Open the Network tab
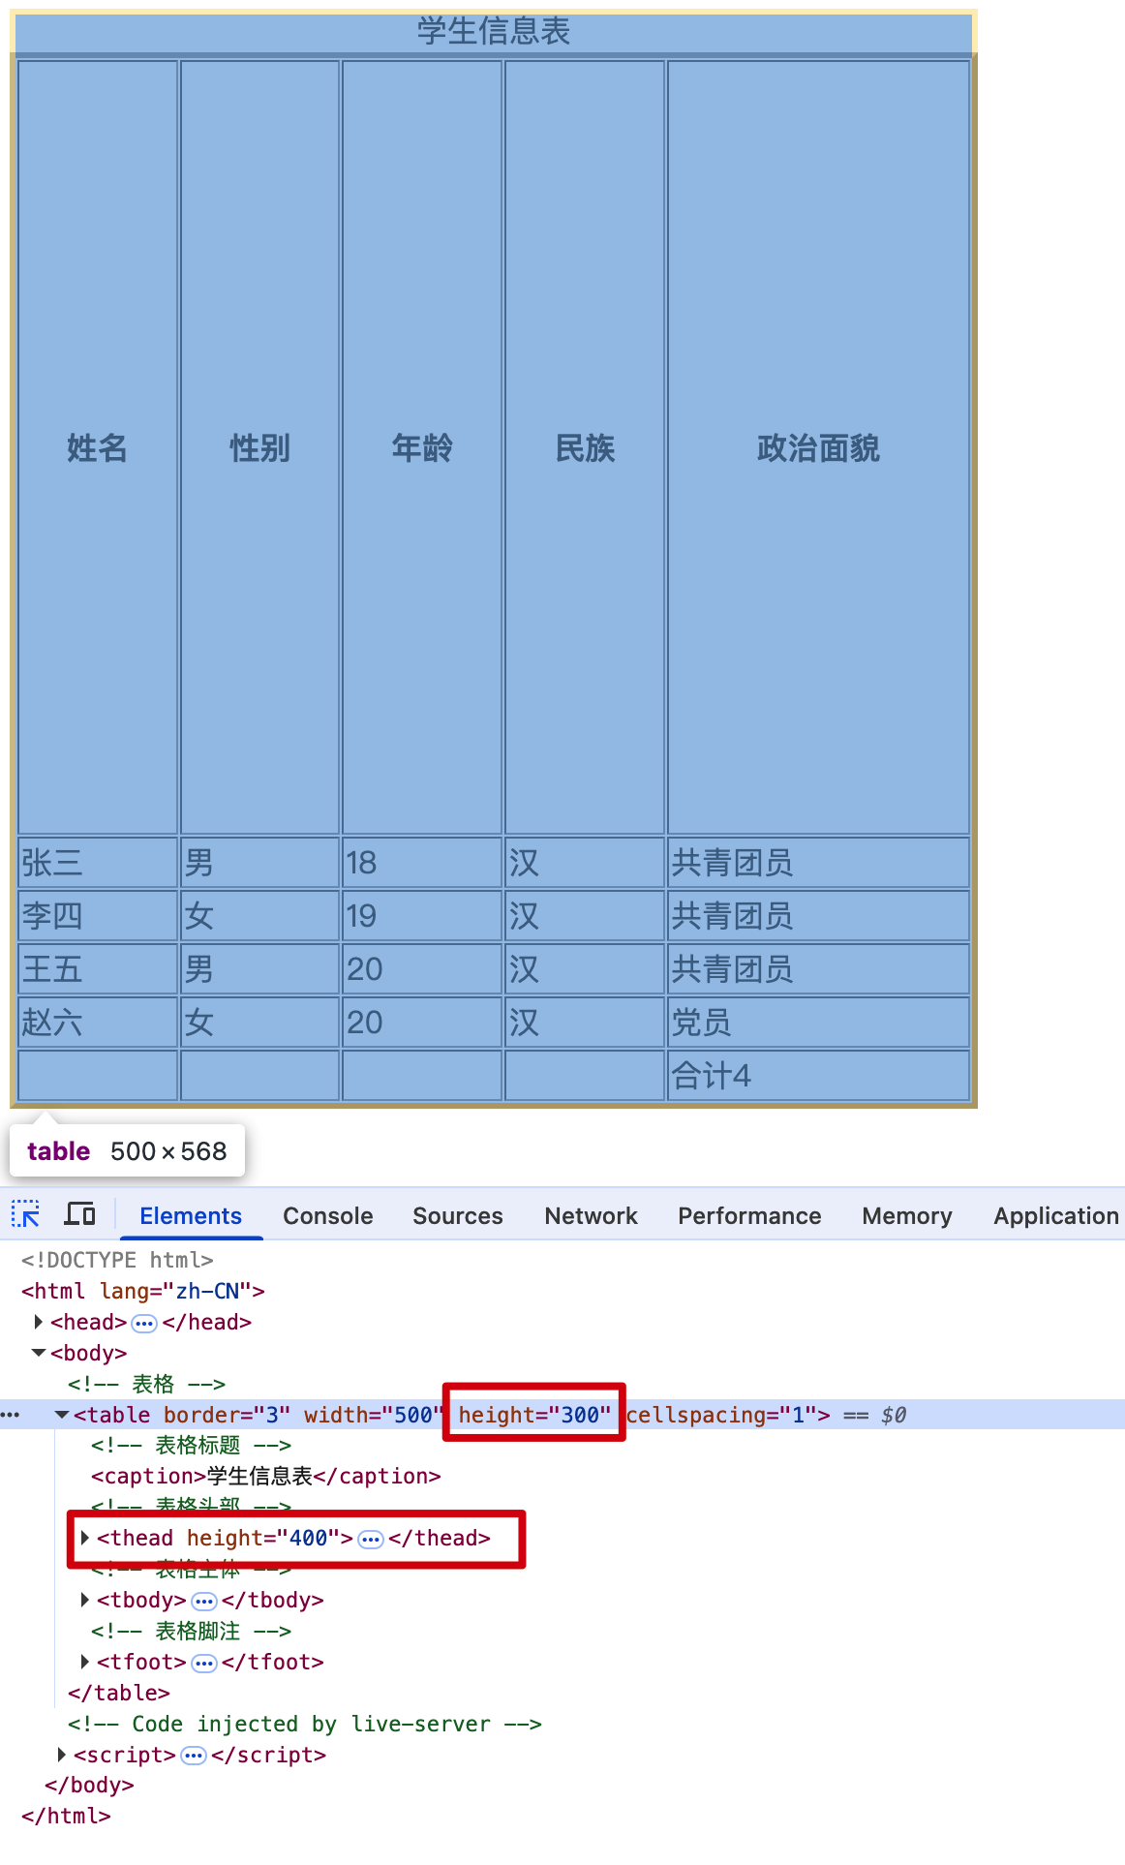Screen dimensions: 1125x1865 coord(591,1216)
